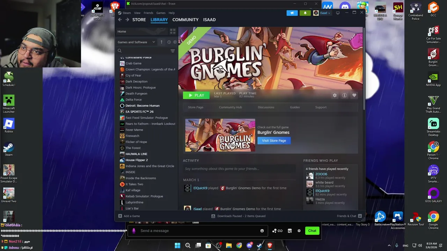The width and height of the screenshot is (447, 251).
Task: Open Downloads Paused status in Steam
Action: [x=238, y=216]
